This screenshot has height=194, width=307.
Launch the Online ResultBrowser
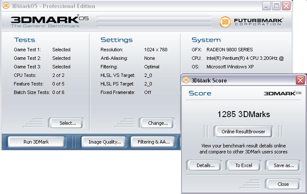243,132
